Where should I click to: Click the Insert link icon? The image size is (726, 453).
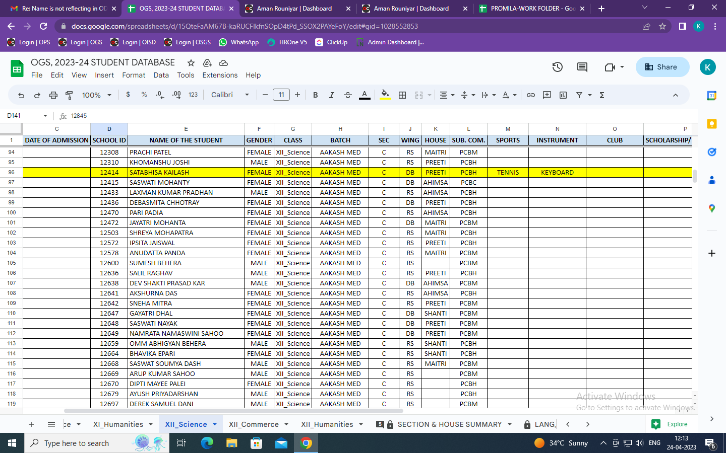click(x=531, y=95)
